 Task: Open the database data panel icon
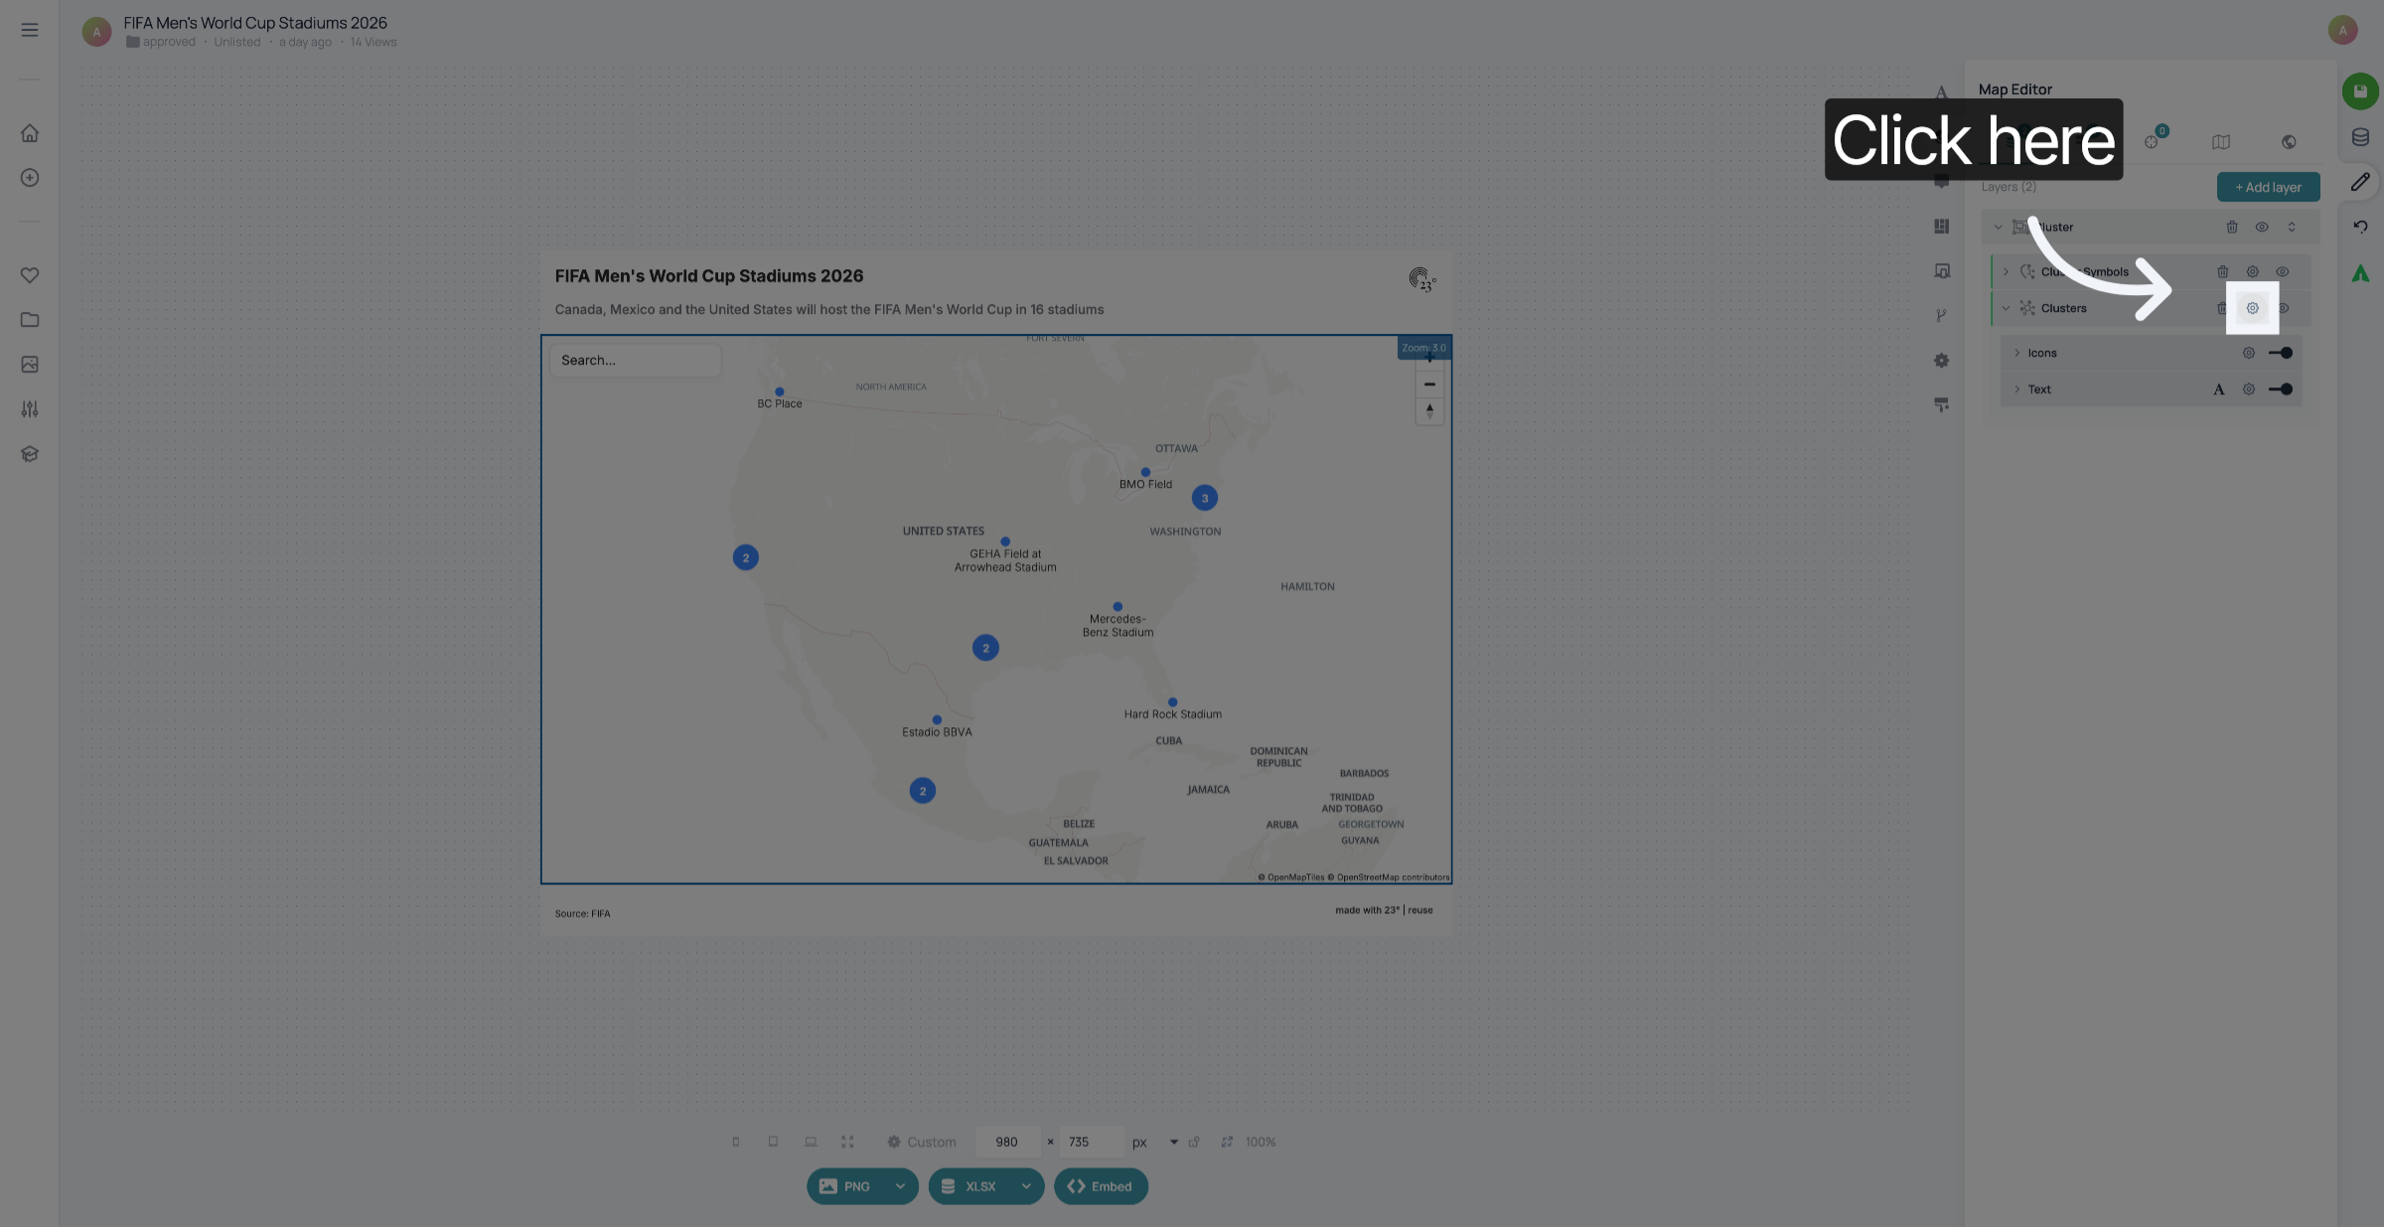pyautogui.click(x=2360, y=137)
